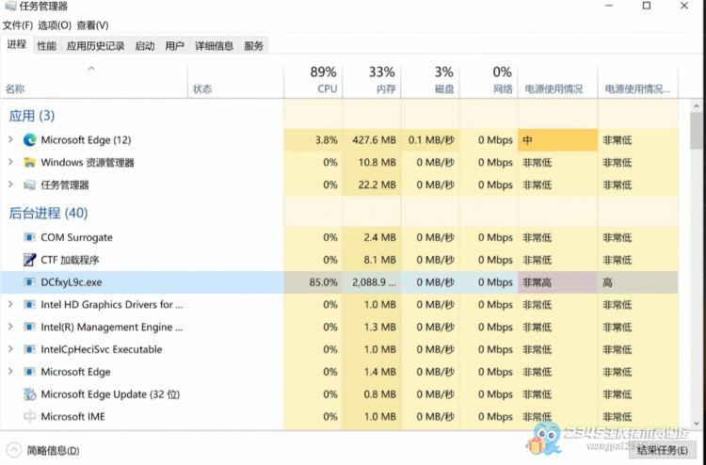Expand the 任务管理器 app row
The width and height of the screenshot is (706, 465).
(10, 184)
